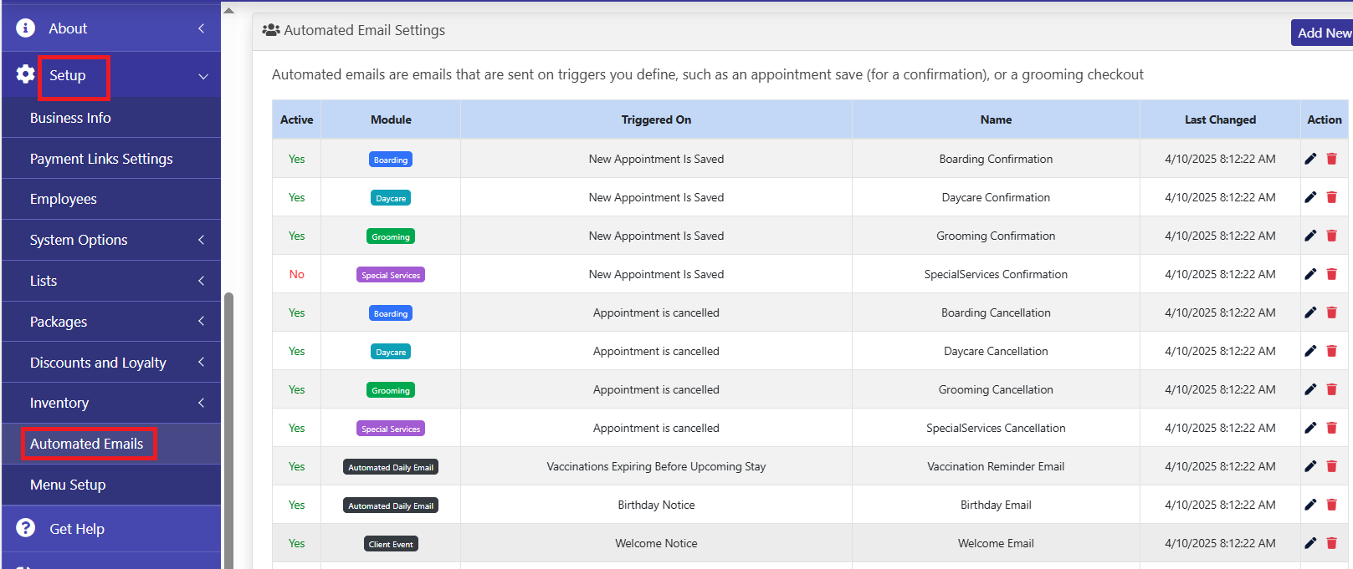Screen dimensions: 1353x569
Task: Edit the SpecialServices Confirmation email
Action: tap(1310, 274)
